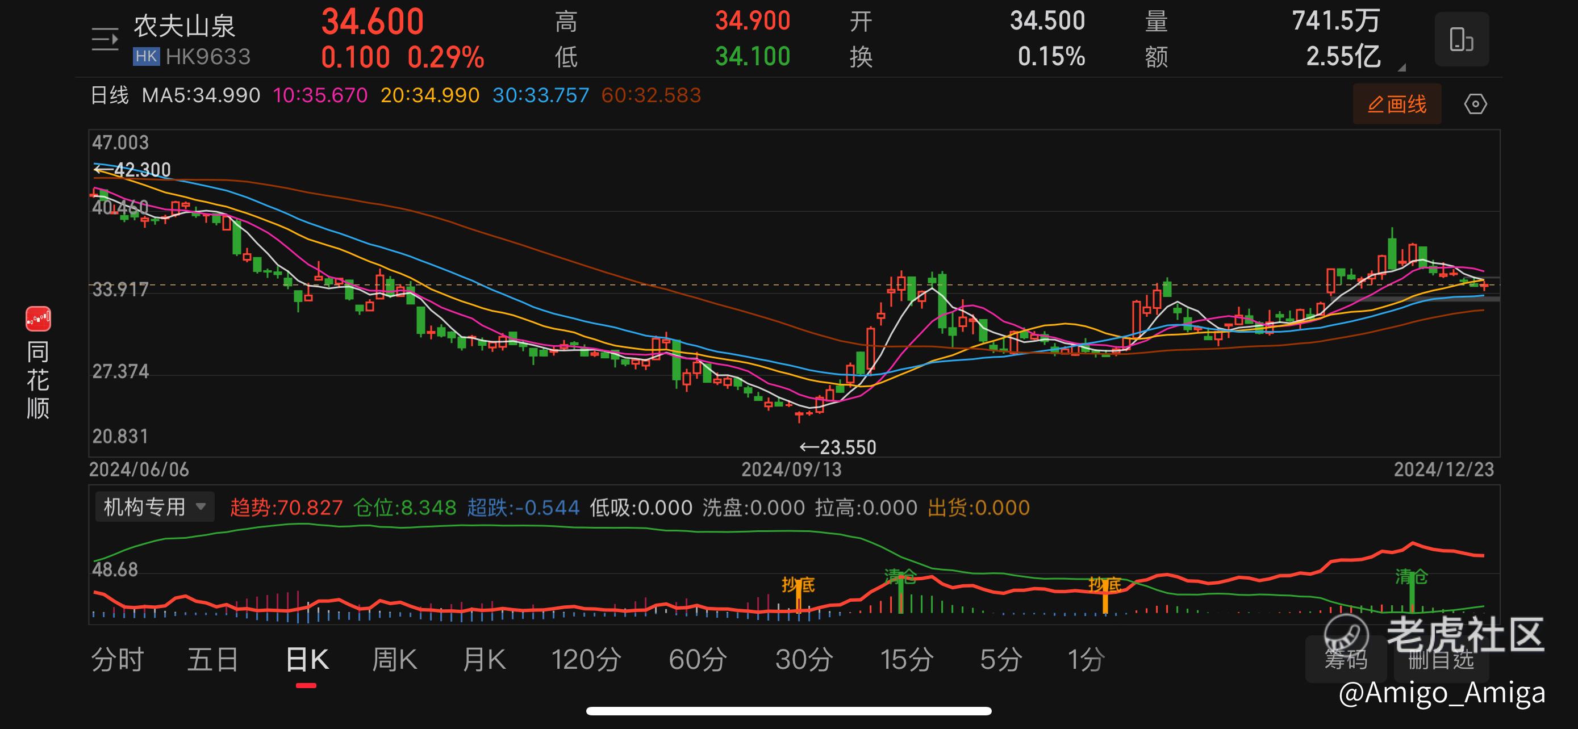Tap the 拉高:0.000 indicator value

pos(866,508)
